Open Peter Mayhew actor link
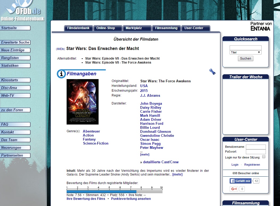Viewport: 280px width, 206px height. 152,147
